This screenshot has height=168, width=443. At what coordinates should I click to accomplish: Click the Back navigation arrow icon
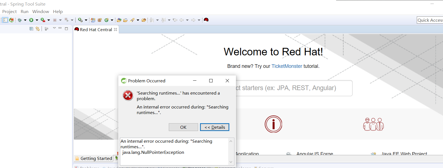[182, 20]
